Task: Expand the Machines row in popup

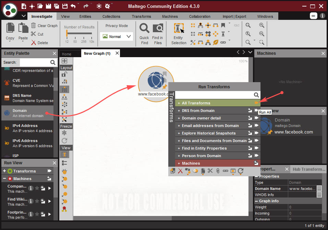Action: point(179,163)
